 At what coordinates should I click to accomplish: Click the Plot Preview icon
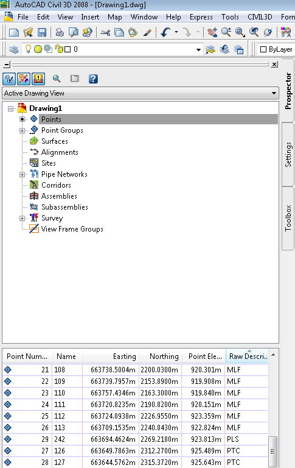pyautogui.click(x=74, y=32)
